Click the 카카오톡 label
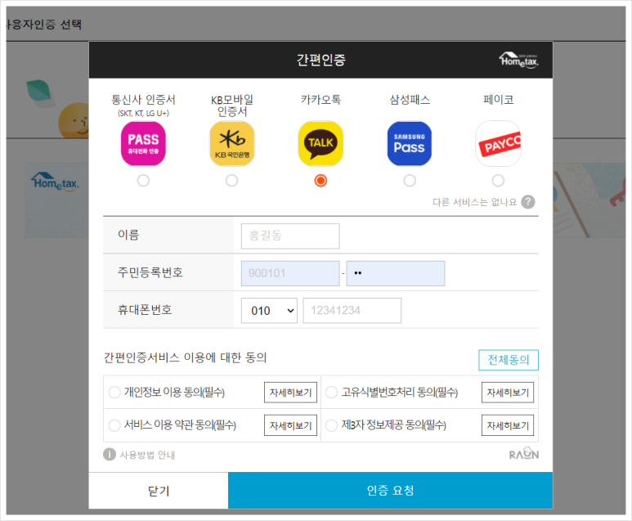Viewport: 632px width, 521px height. [320, 99]
